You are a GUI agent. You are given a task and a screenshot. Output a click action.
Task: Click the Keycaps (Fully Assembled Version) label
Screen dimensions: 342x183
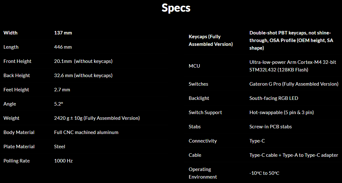[x=211, y=40]
